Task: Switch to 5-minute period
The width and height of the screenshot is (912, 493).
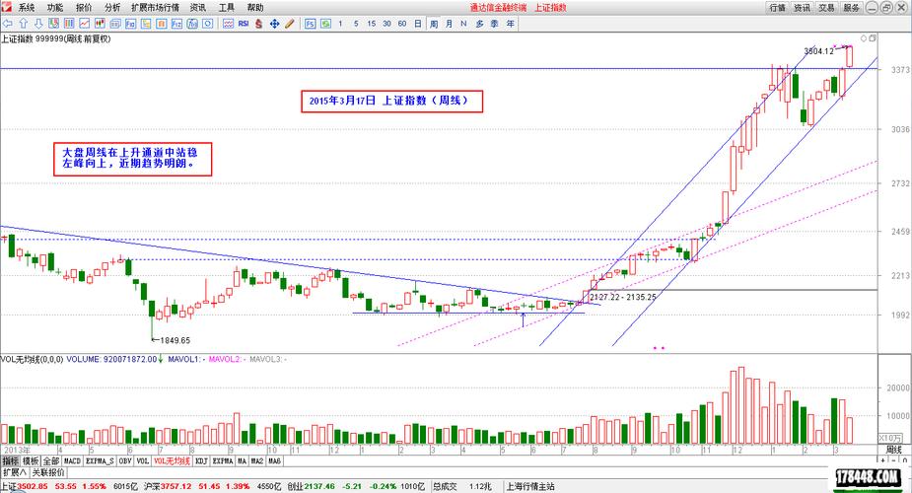Action: pyautogui.click(x=356, y=24)
